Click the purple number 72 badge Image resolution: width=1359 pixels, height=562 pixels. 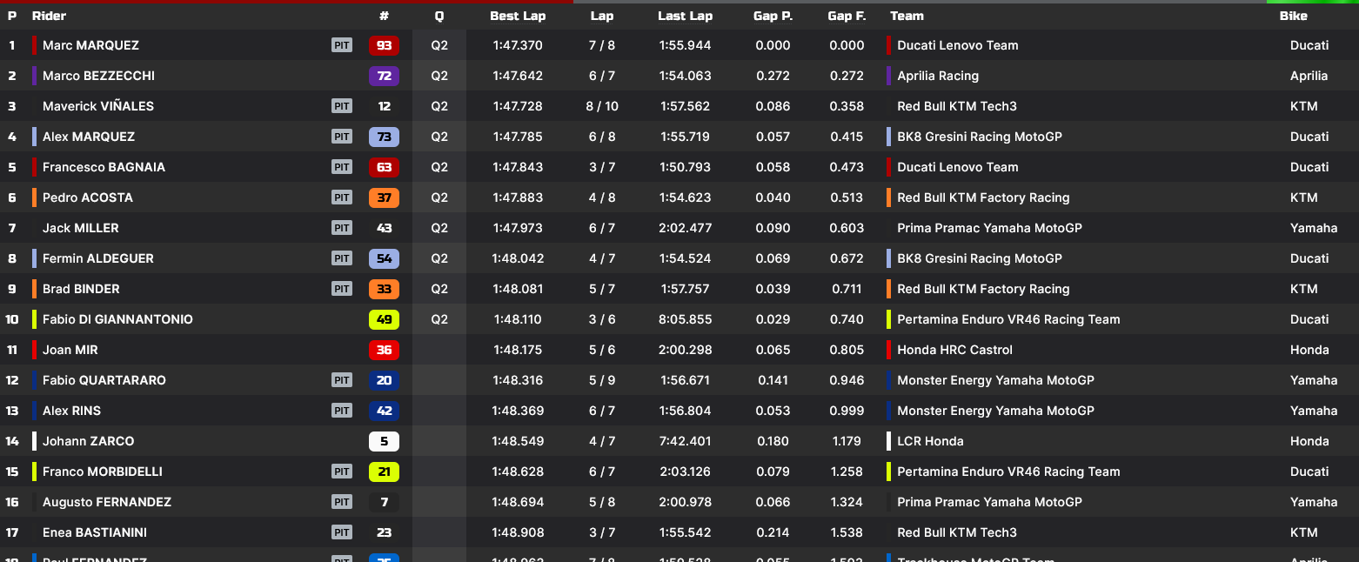click(384, 76)
